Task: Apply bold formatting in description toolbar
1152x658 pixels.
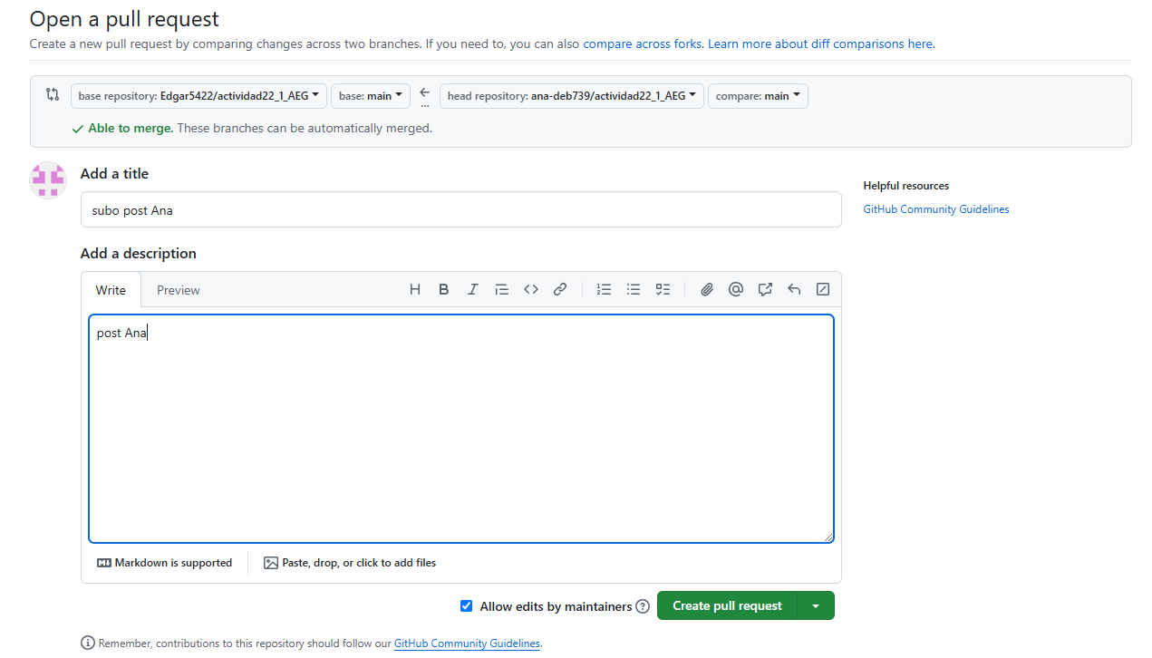Action: click(444, 289)
